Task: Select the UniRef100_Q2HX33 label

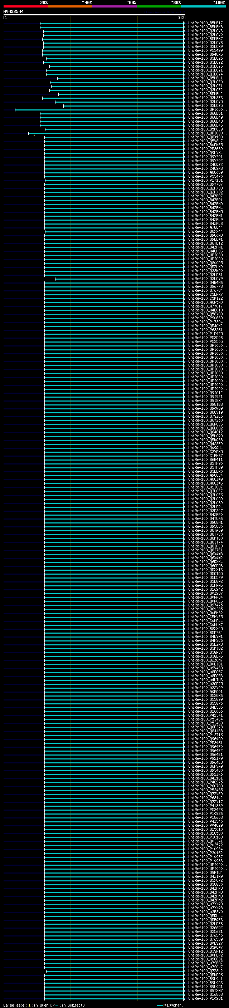Action: tap(205, 188)
